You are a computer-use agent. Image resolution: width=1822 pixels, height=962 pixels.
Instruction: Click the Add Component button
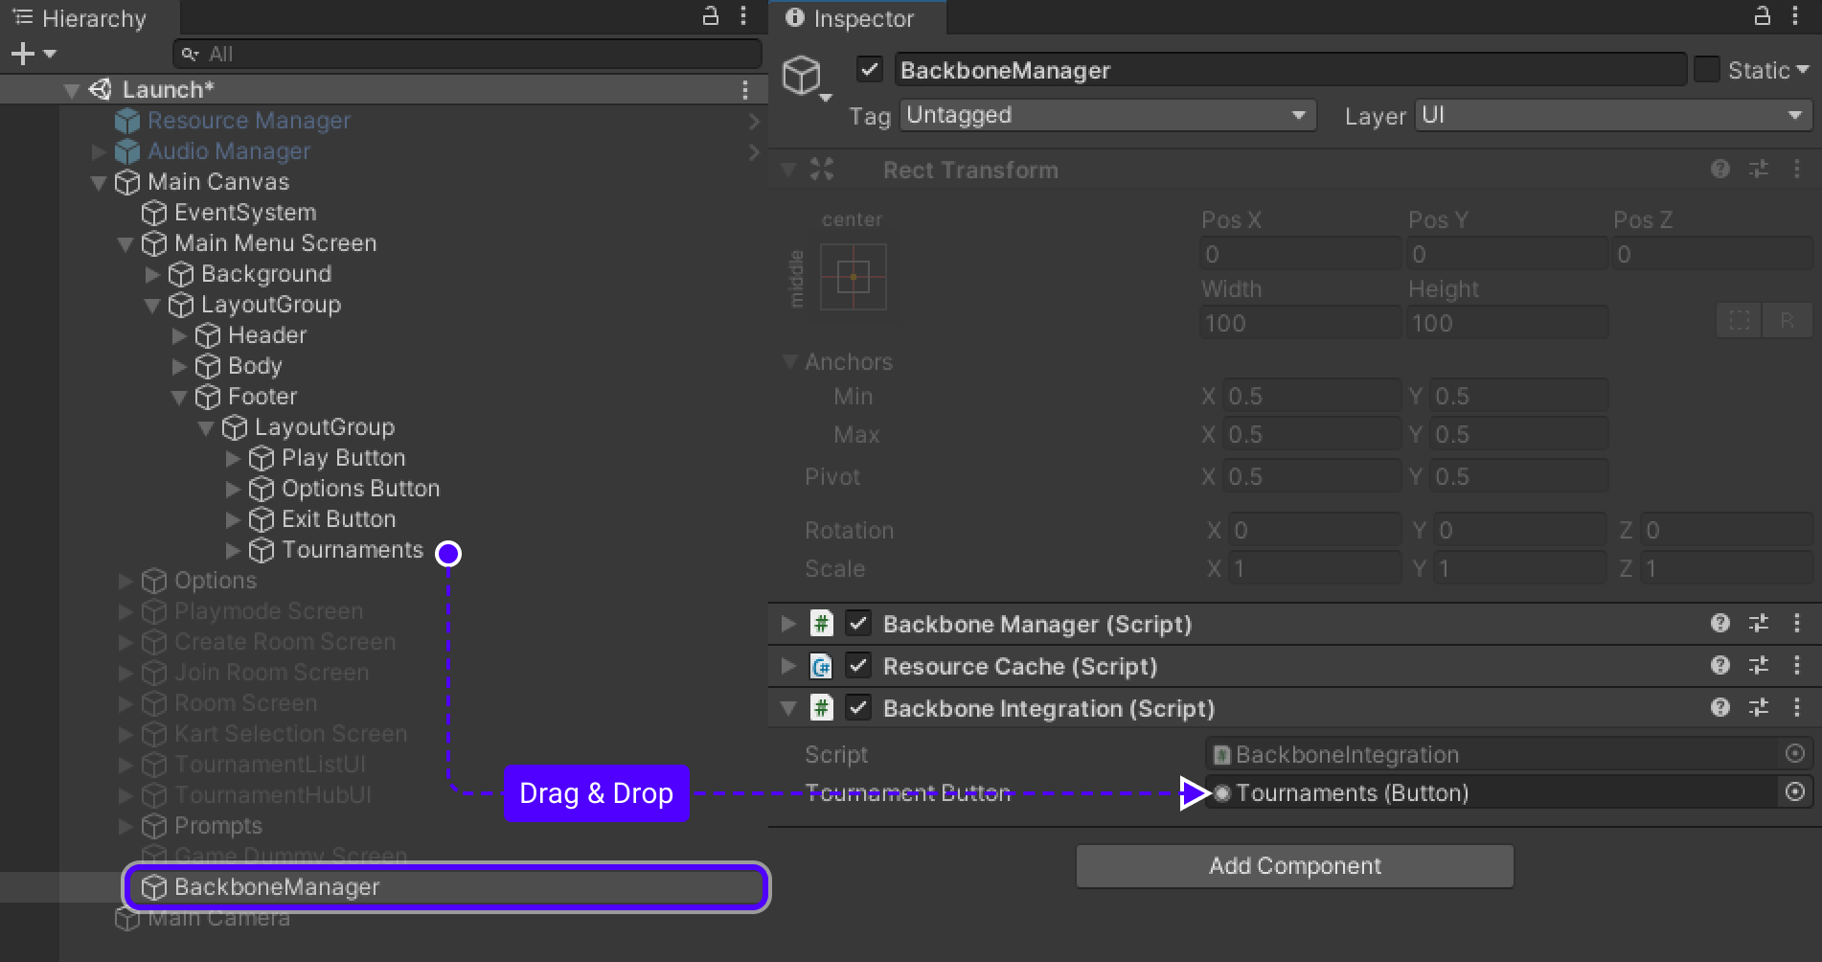click(x=1294, y=866)
